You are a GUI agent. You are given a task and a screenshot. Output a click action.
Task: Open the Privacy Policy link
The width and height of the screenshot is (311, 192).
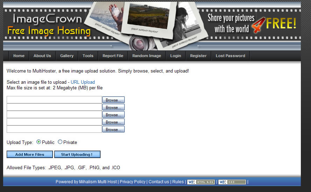click(x=132, y=182)
